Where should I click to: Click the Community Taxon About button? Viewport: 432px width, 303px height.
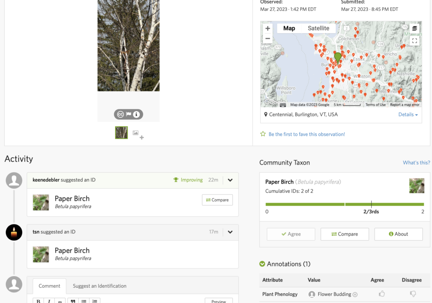tap(398, 234)
